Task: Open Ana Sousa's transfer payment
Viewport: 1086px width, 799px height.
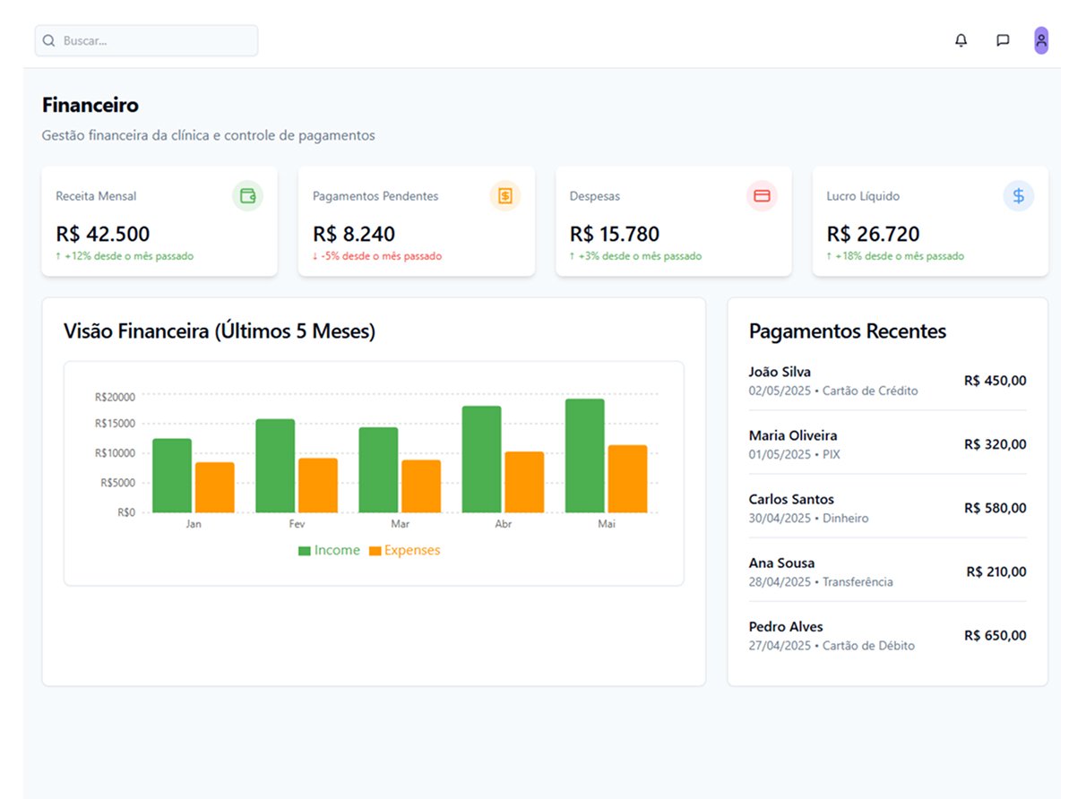Action: tap(887, 571)
